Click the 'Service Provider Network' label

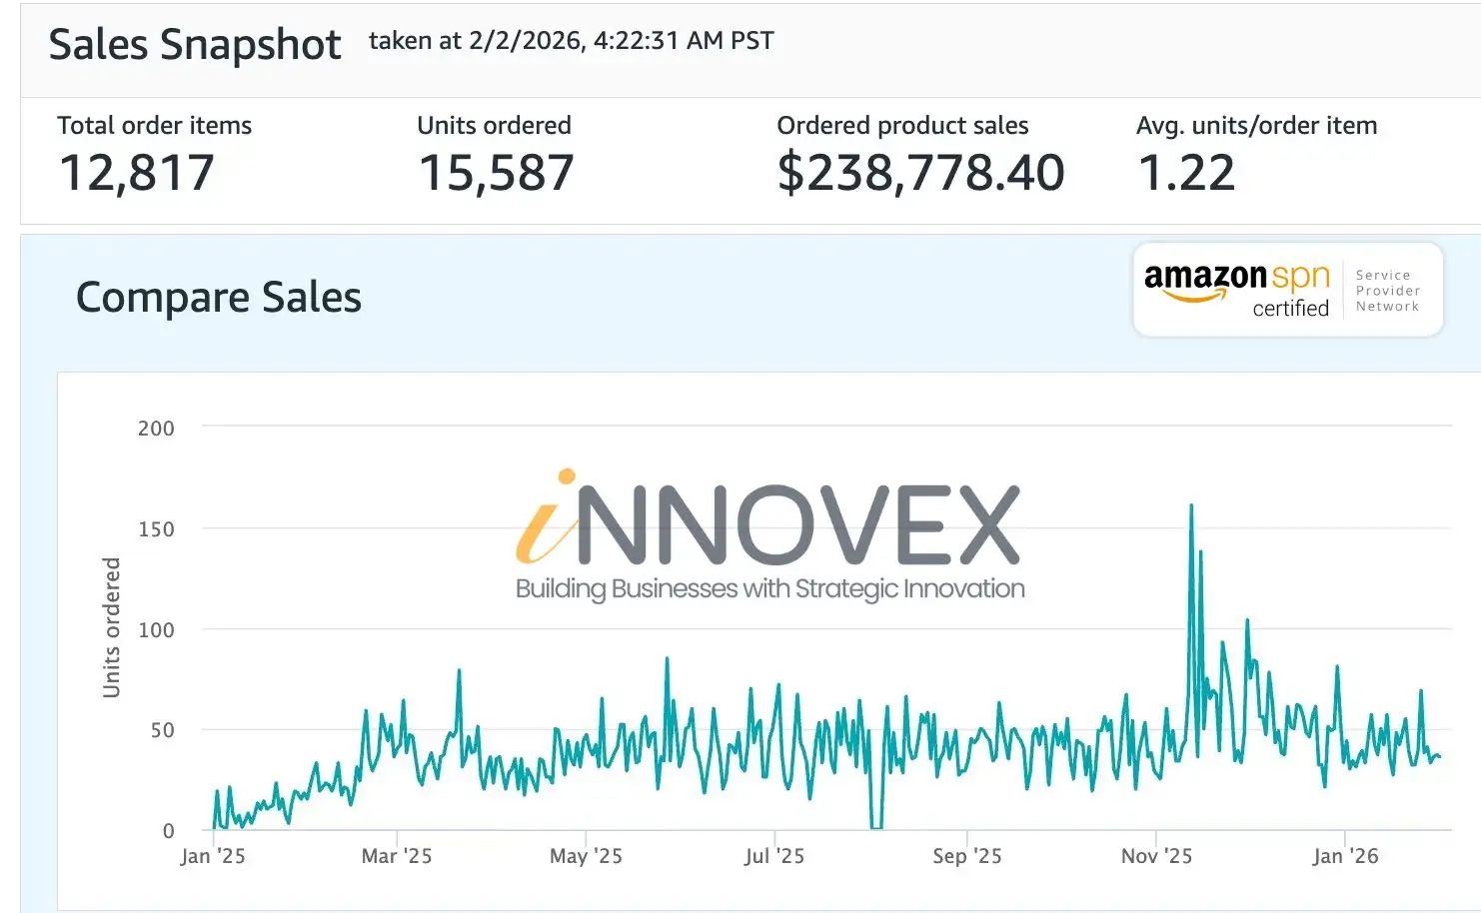[x=1387, y=290]
